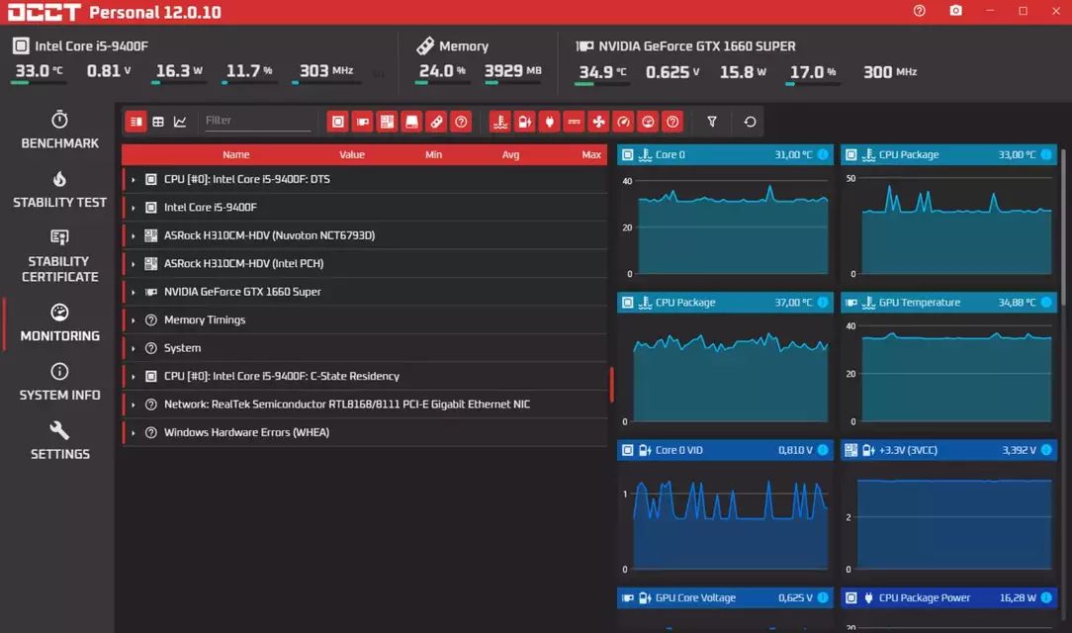Open help from title bar question icon
The width and height of the screenshot is (1072, 633).
(x=920, y=11)
